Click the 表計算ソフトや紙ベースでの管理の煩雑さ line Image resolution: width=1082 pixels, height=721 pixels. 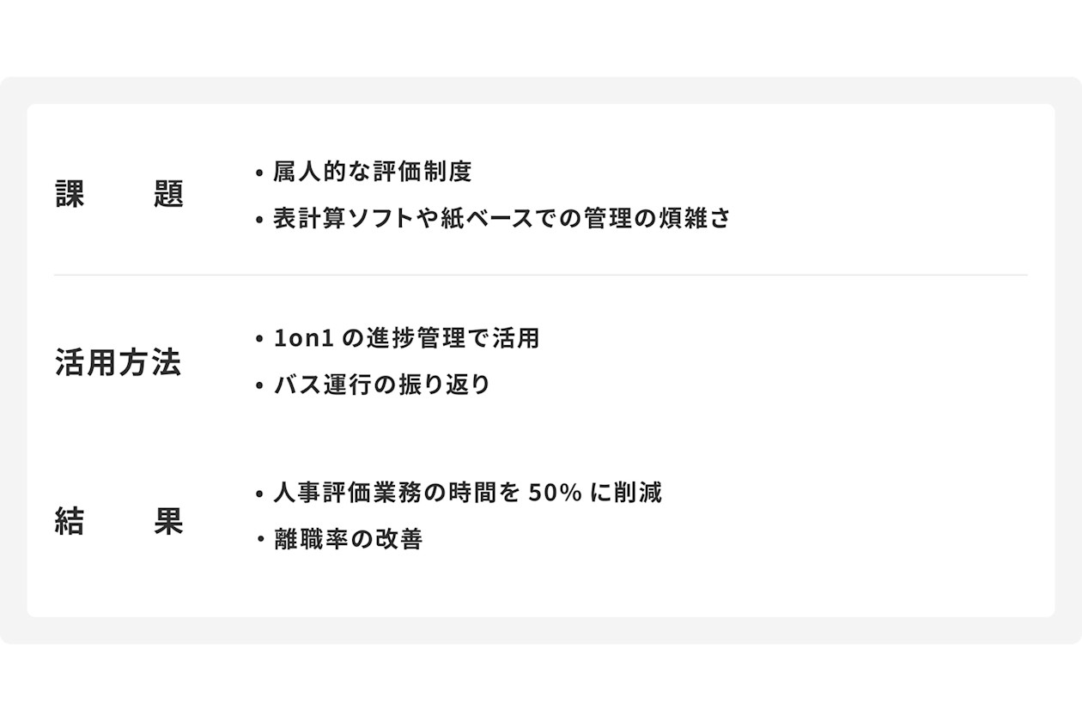tap(501, 218)
